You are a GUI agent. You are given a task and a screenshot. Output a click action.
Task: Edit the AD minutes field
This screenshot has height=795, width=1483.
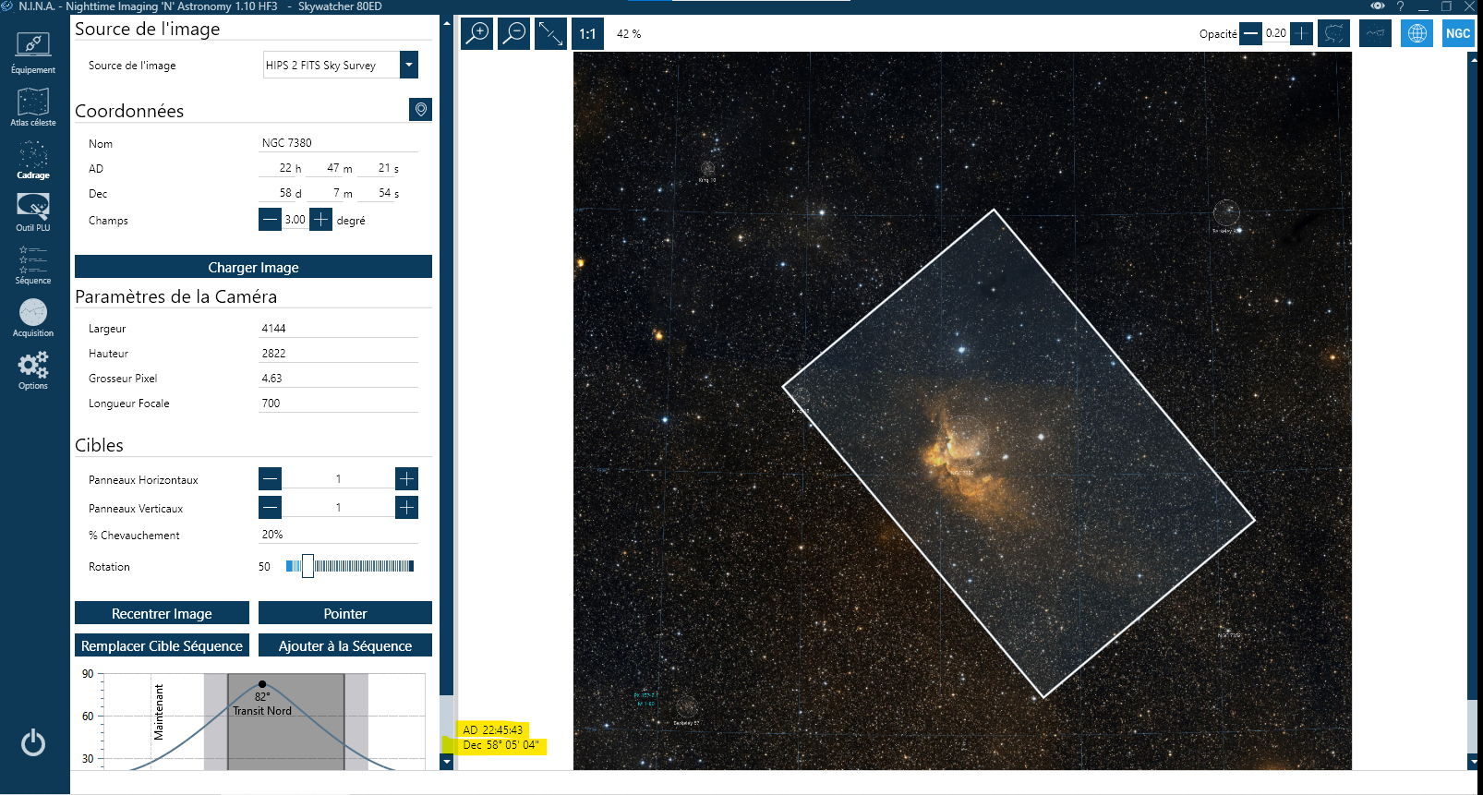pyautogui.click(x=332, y=168)
